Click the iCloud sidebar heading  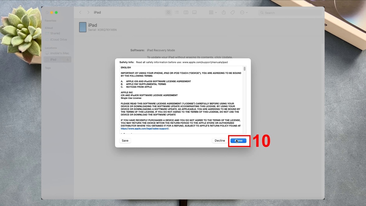point(49,28)
